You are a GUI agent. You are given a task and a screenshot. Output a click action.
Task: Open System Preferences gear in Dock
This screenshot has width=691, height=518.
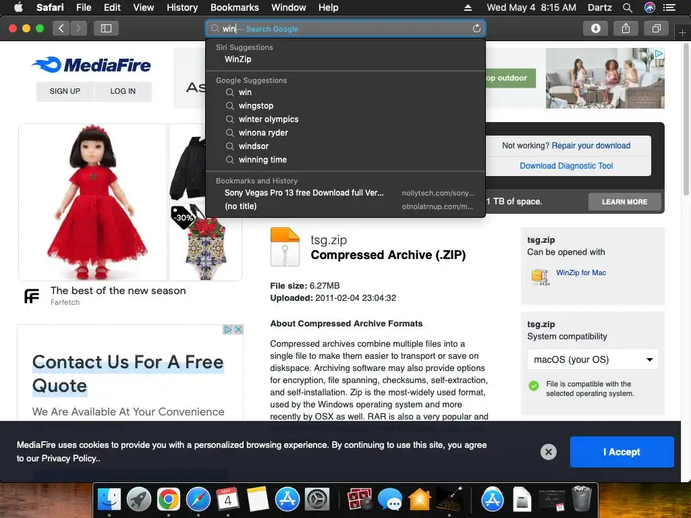(x=317, y=500)
